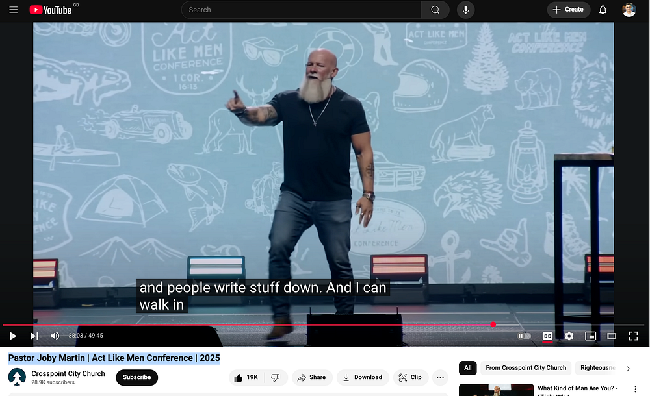Image resolution: width=650 pixels, height=396 pixels.
Task: Open options for What Kind of Man video
Action: tap(635, 389)
